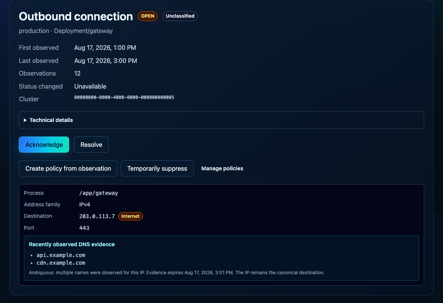
Task: Click the IPv4 address family value
Action: pos(85,204)
